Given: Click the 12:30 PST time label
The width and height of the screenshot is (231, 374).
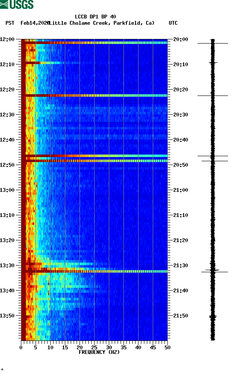Looking at the screenshot, I should pyautogui.click(x=7, y=114).
